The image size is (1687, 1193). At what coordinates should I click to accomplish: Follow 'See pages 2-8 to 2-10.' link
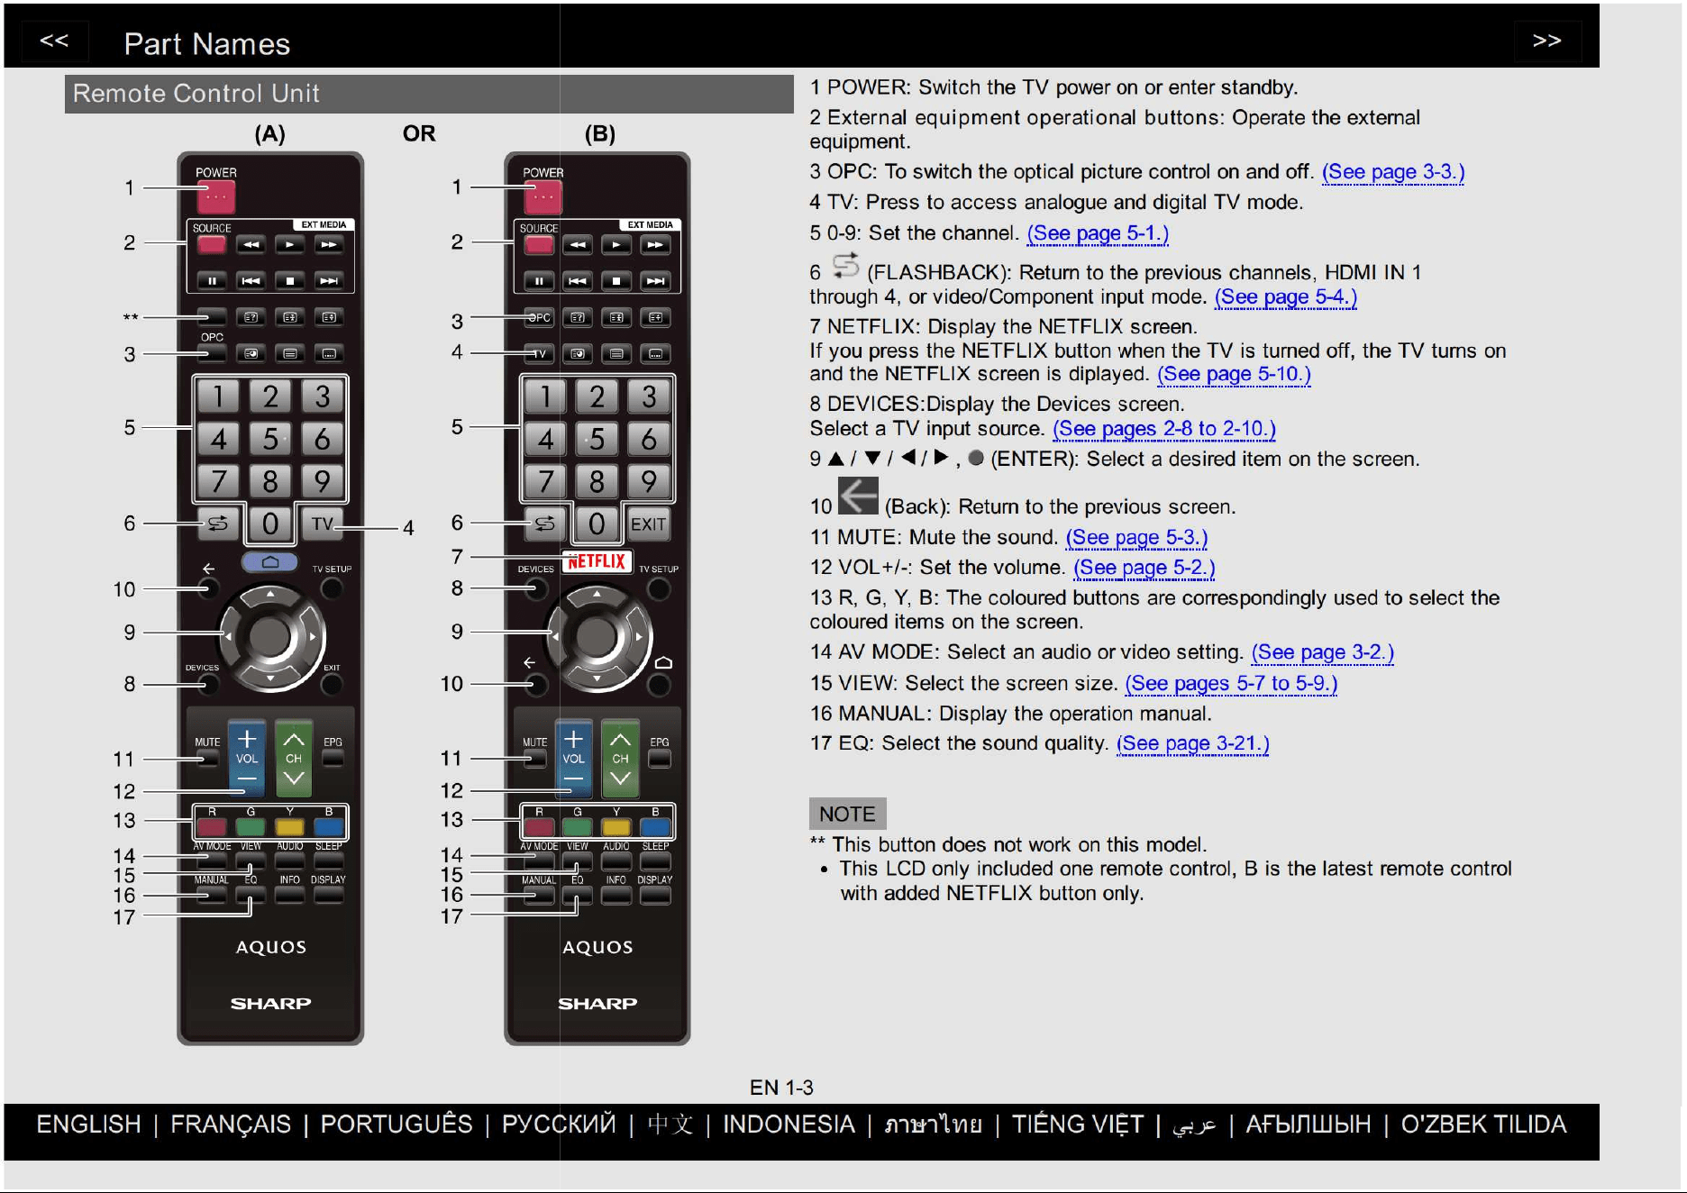click(x=1163, y=429)
